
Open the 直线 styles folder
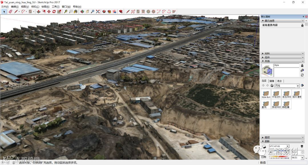(266, 104)
